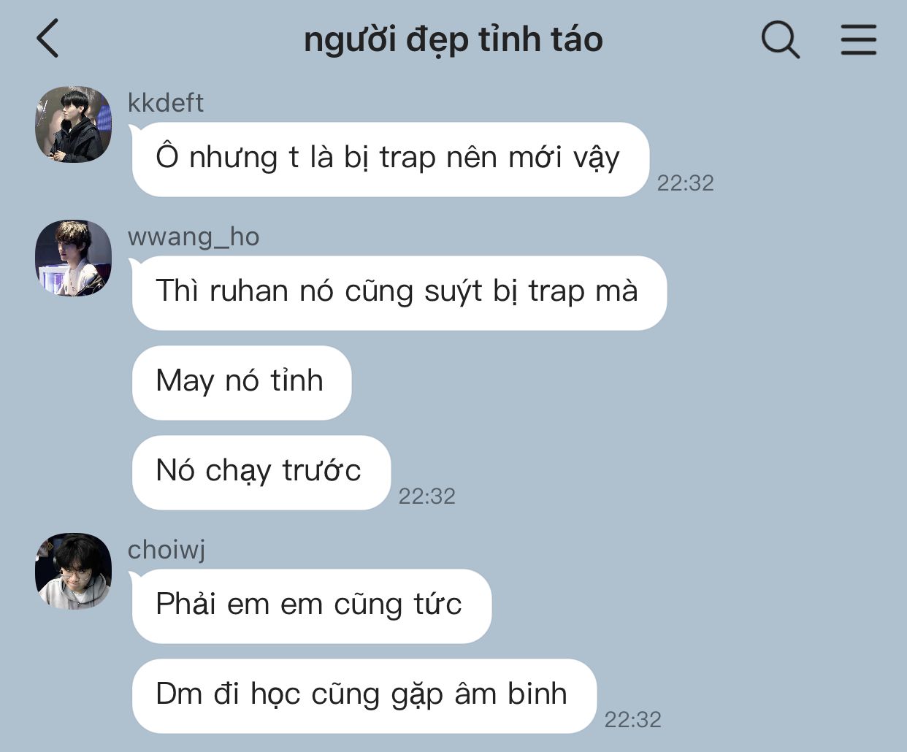The width and height of the screenshot is (907, 752).
Task: Tap the choiwj username label
Action: tap(167, 550)
